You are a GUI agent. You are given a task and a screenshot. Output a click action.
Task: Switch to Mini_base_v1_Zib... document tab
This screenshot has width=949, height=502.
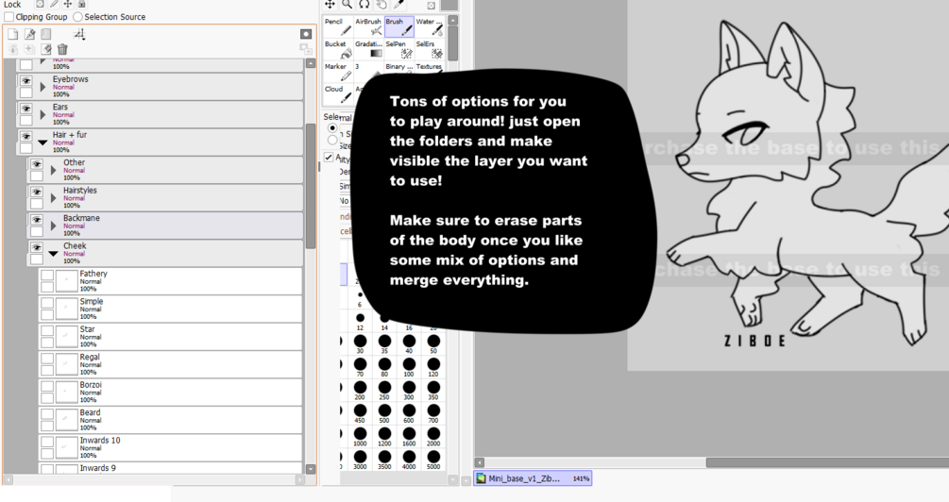(x=533, y=478)
